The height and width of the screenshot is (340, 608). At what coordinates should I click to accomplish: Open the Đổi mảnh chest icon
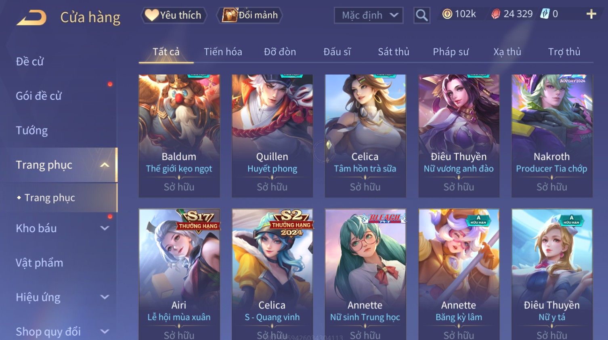click(x=229, y=15)
